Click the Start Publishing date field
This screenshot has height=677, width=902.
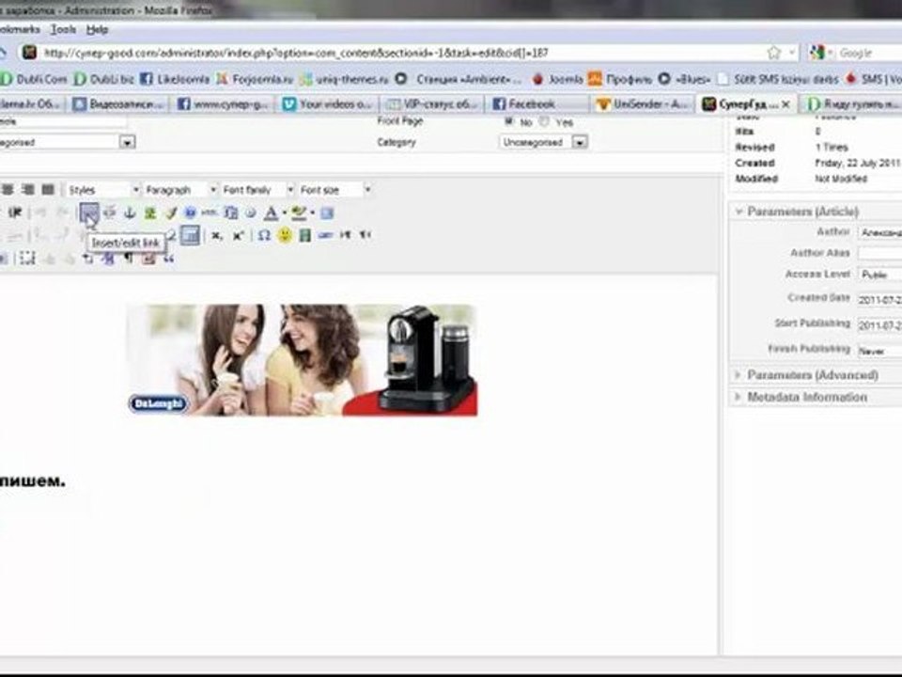click(x=880, y=324)
